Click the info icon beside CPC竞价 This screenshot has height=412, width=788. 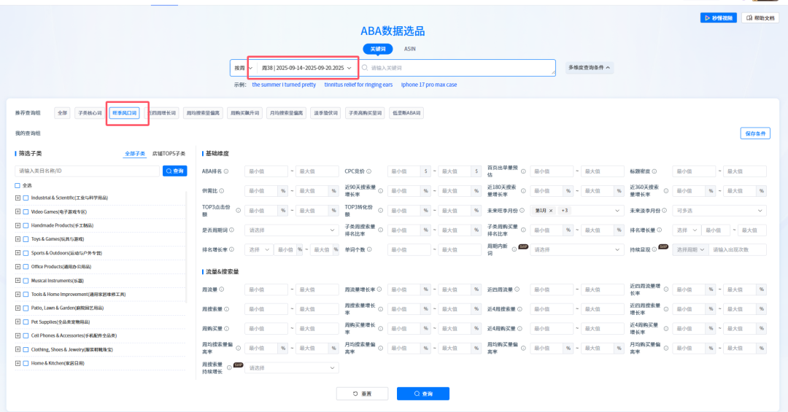(x=369, y=171)
